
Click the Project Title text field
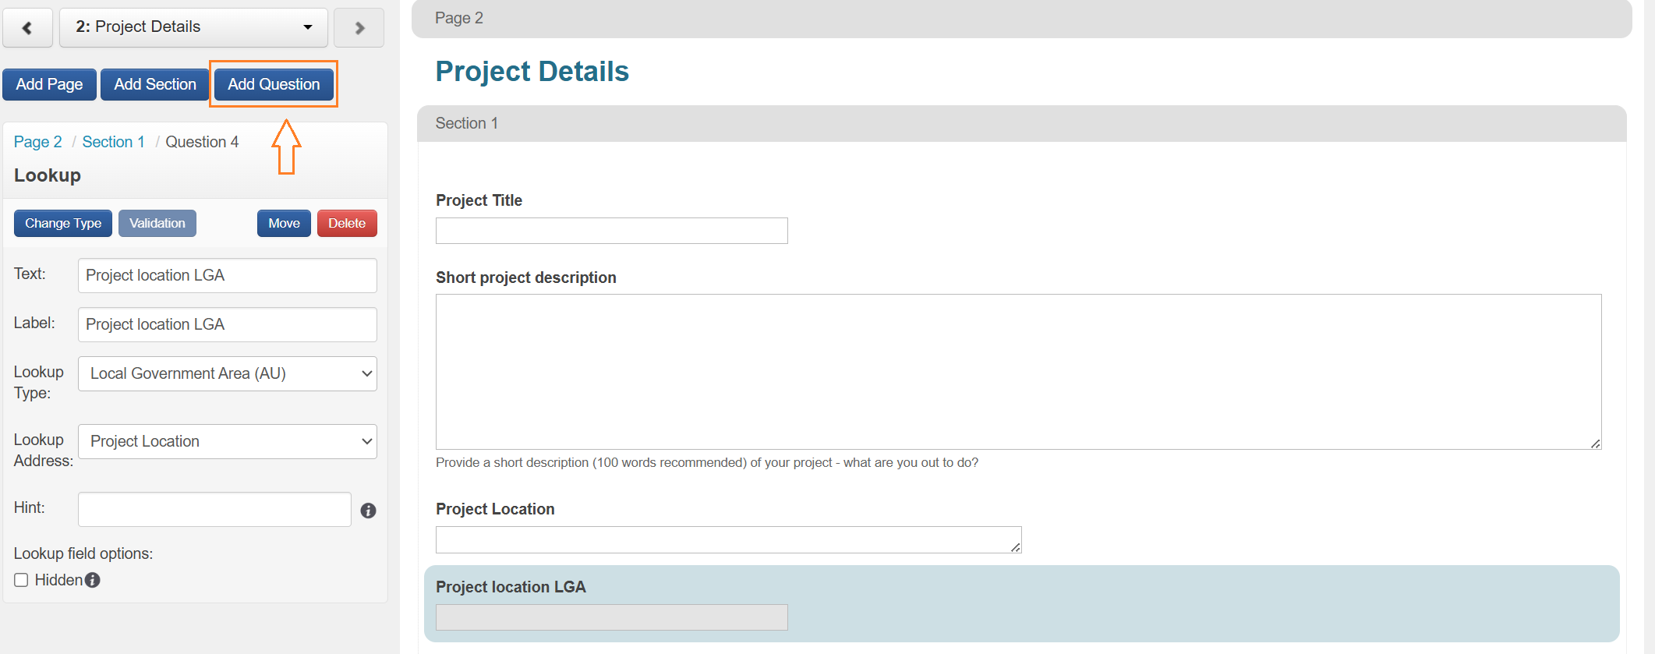[x=611, y=231]
